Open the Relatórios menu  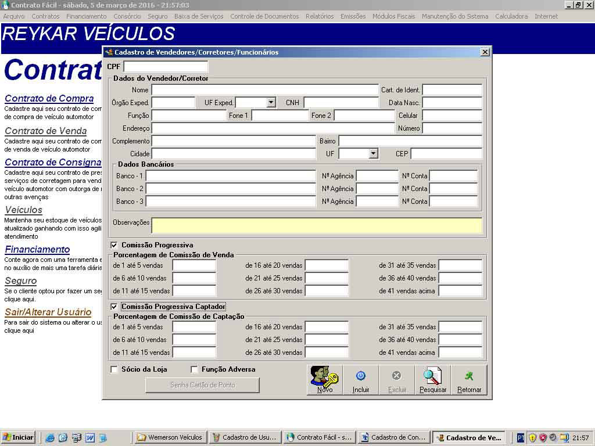(320, 16)
